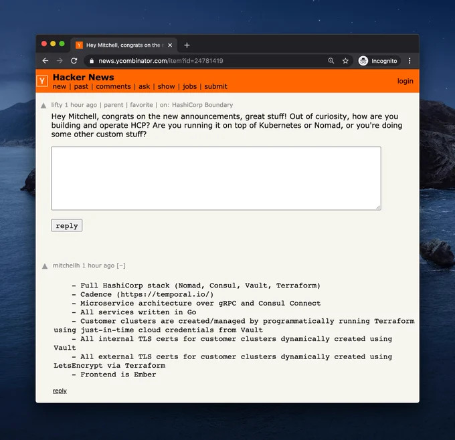The width and height of the screenshot is (455, 440).
Task: Click text 'Frontend is Ember'
Action: 118,374
